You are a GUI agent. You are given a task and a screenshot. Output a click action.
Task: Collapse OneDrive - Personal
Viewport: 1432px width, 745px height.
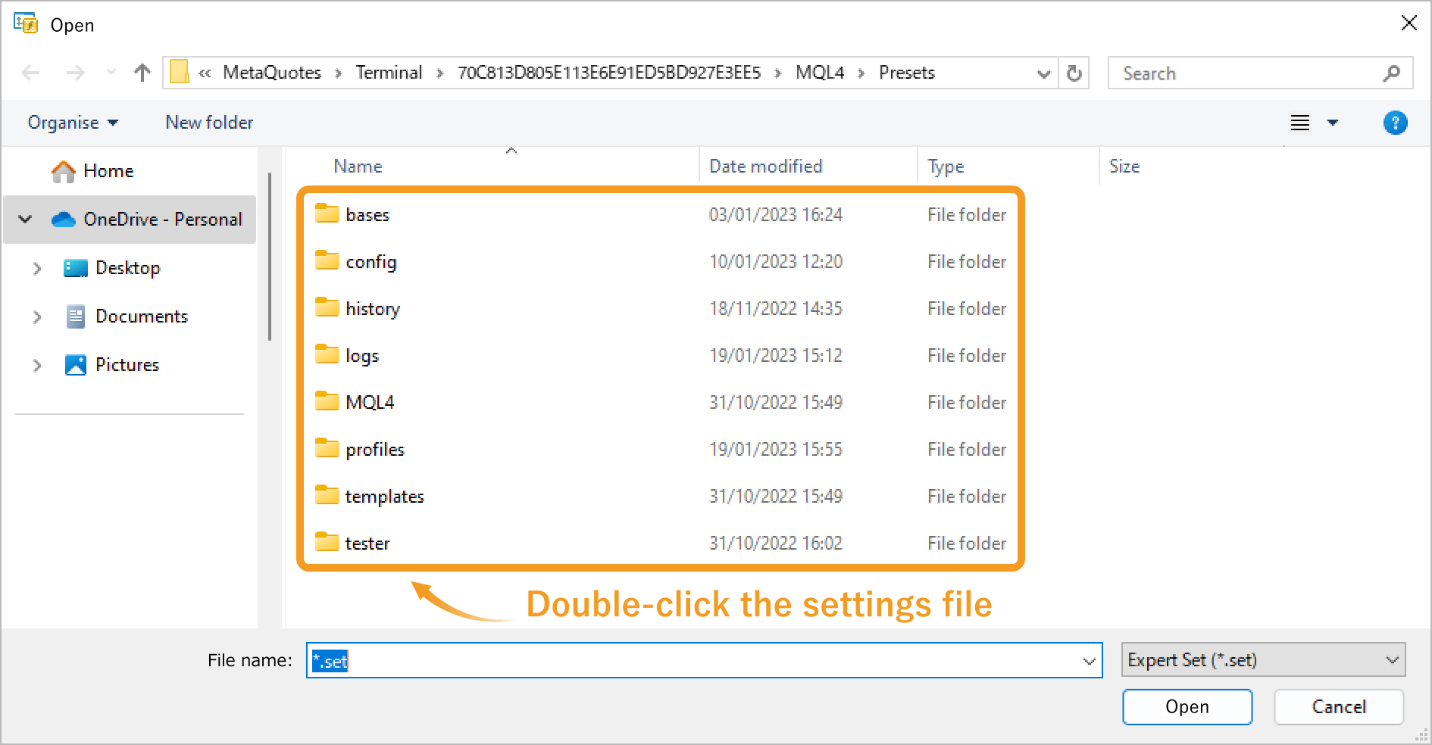(x=25, y=219)
